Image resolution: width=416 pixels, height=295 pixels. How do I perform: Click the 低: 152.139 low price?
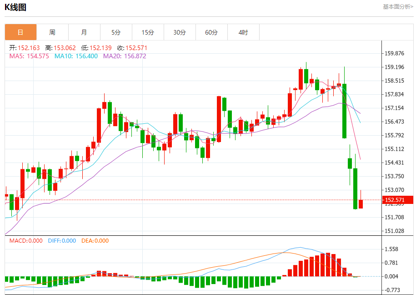point(96,48)
